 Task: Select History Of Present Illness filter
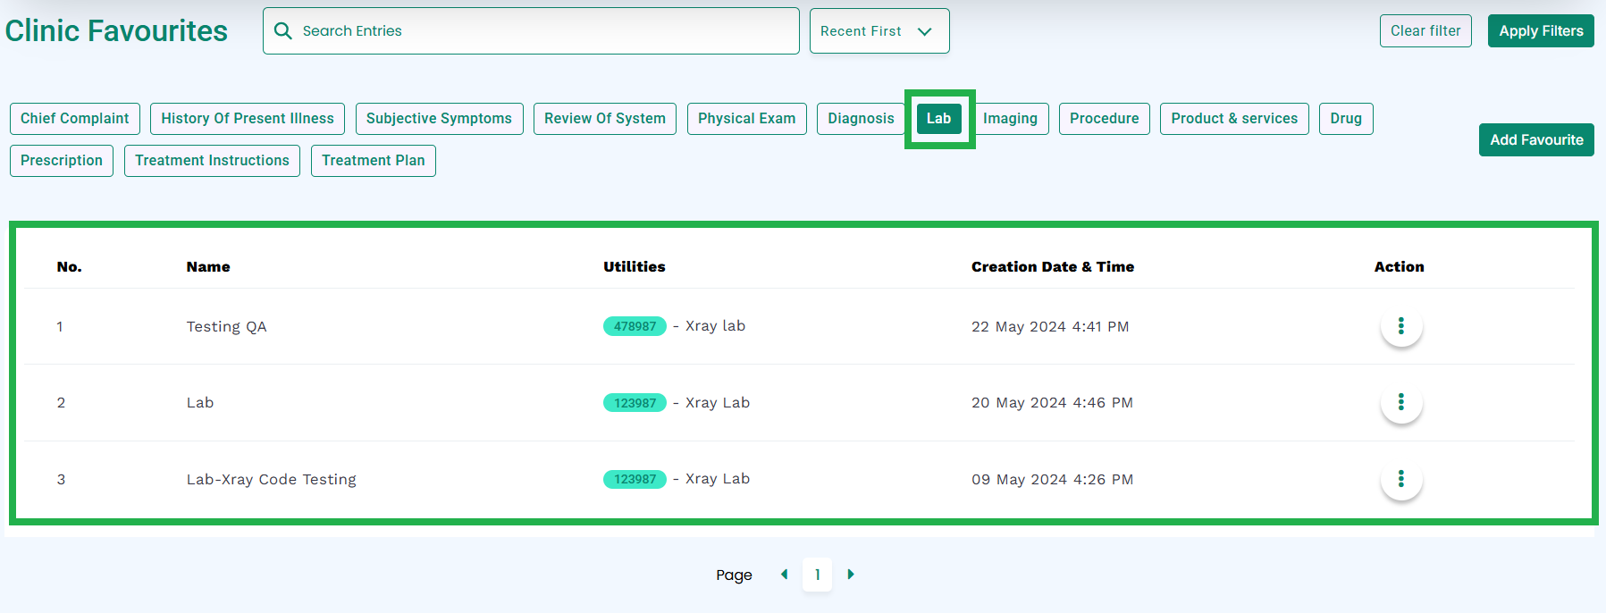(x=248, y=119)
